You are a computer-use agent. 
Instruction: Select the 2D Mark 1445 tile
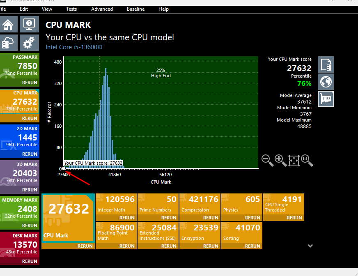(x=20, y=138)
